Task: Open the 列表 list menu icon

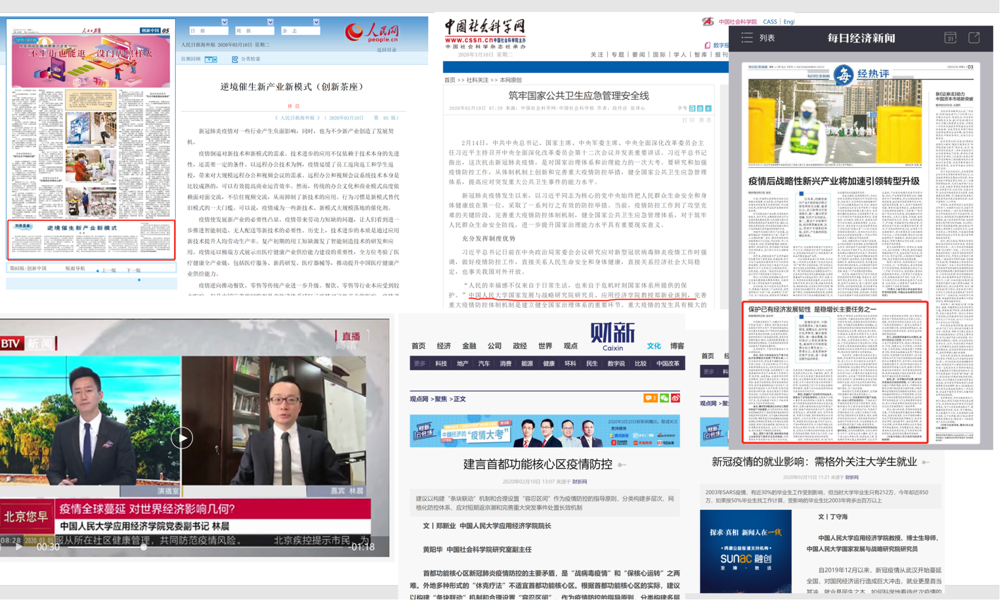Action: coord(747,38)
